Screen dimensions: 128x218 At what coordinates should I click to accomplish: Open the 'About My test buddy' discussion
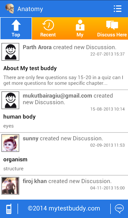pos(30,68)
